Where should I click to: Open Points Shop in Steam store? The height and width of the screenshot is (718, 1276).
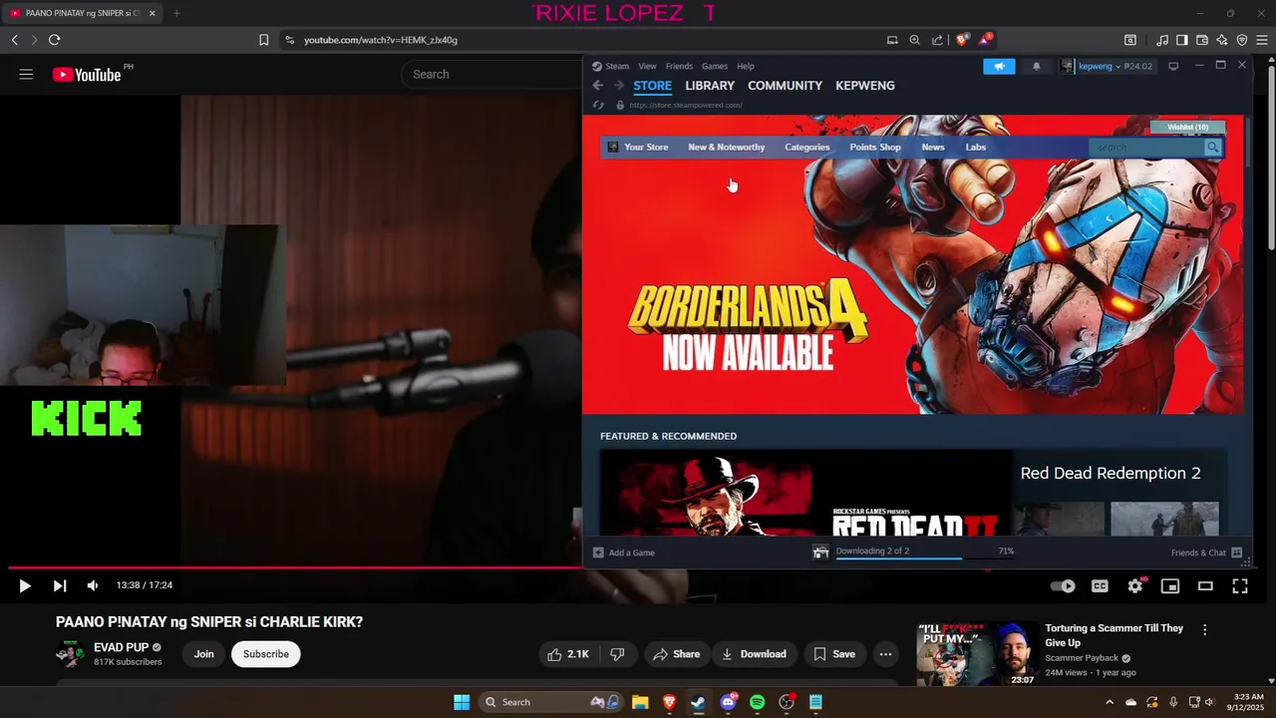pyautogui.click(x=875, y=147)
